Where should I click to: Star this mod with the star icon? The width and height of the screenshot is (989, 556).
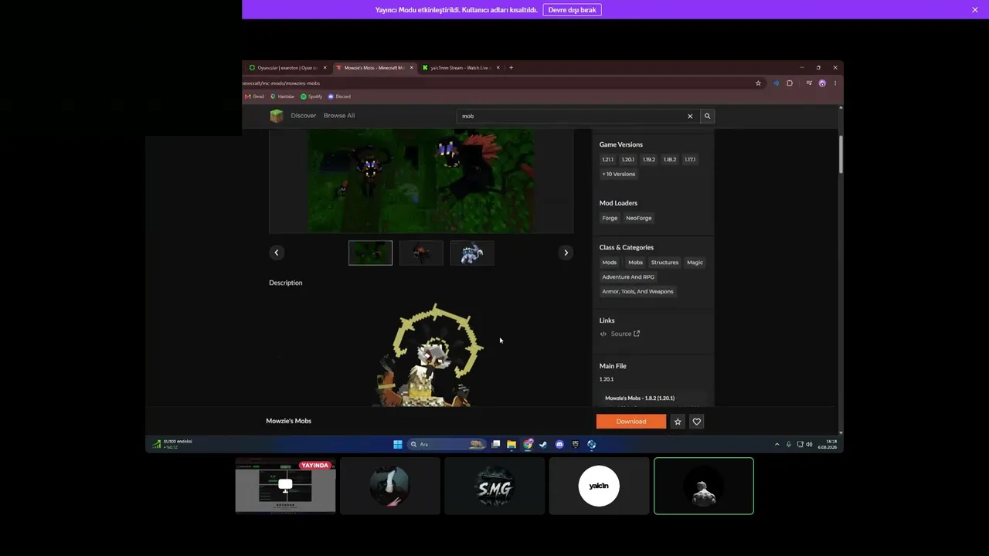[x=678, y=422]
